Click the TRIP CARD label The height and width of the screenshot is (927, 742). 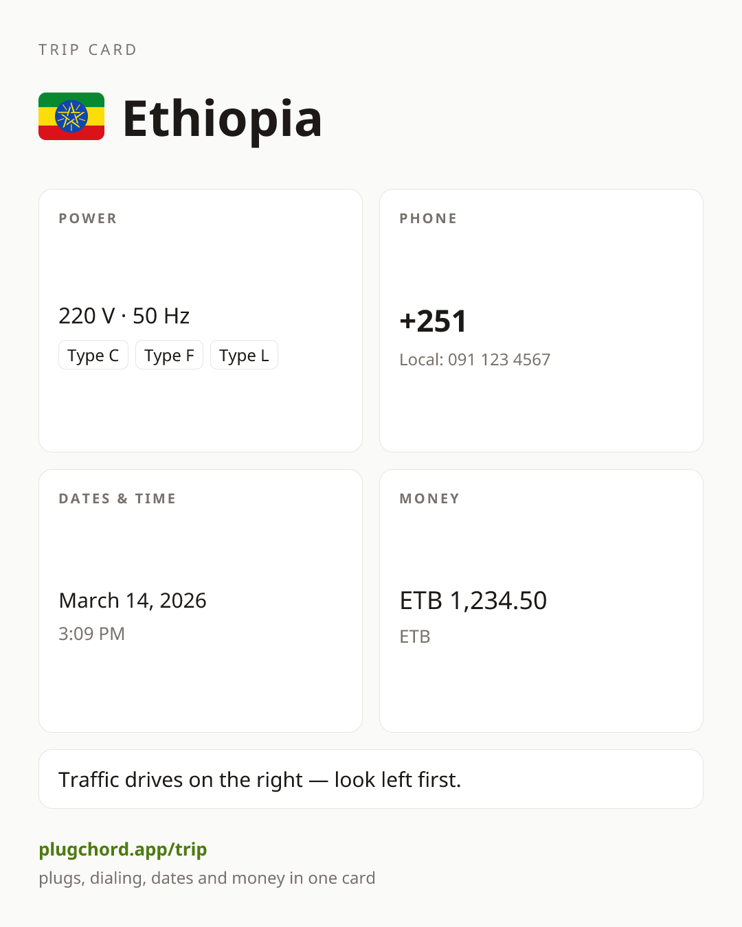(88, 50)
